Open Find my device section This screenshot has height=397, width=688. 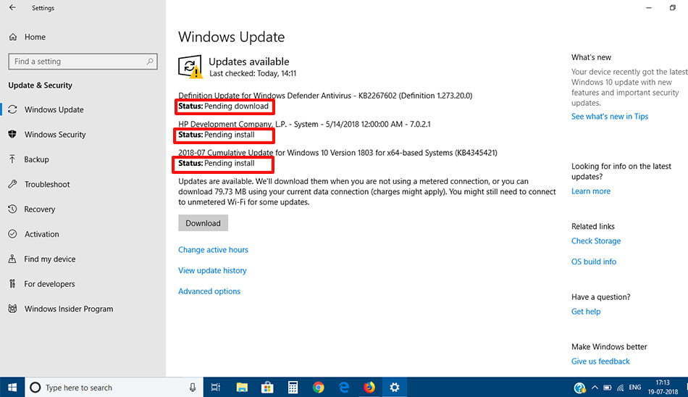pos(49,259)
